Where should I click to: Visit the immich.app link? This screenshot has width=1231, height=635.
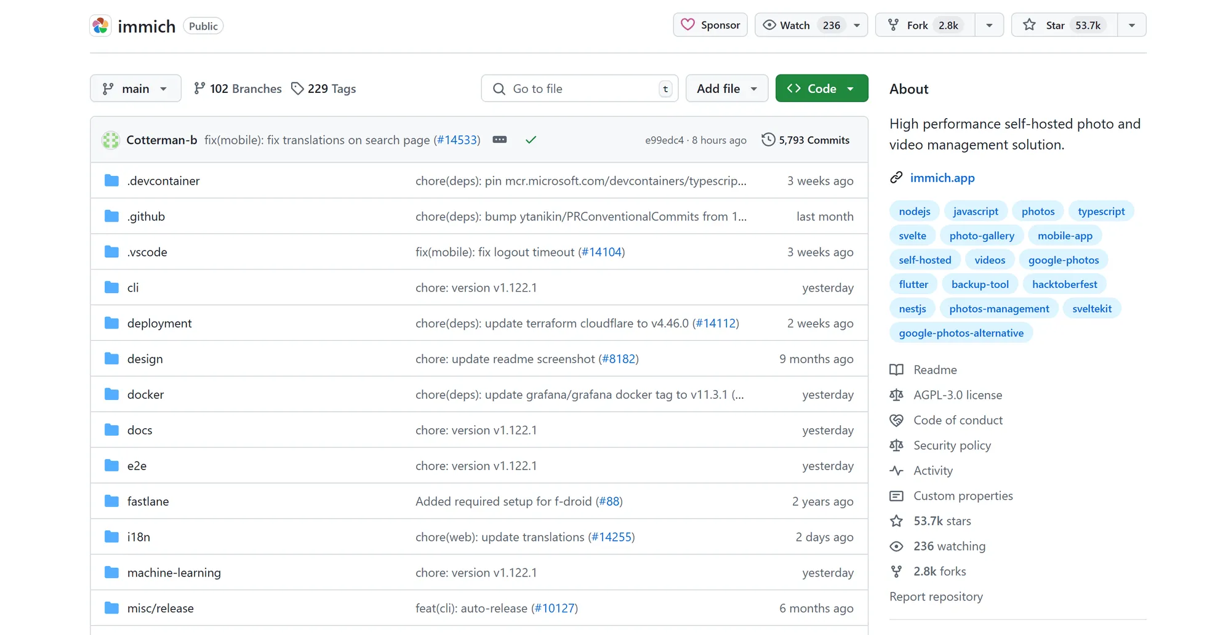[942, 178]
